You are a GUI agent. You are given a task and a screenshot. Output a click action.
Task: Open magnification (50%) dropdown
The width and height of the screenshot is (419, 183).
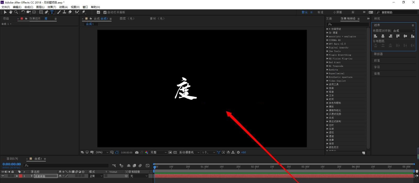[102, 152]
